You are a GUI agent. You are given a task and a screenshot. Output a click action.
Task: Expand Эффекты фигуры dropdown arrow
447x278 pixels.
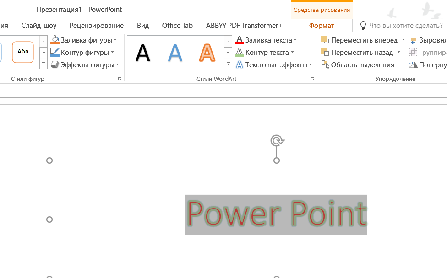click(x=118, y=65)
